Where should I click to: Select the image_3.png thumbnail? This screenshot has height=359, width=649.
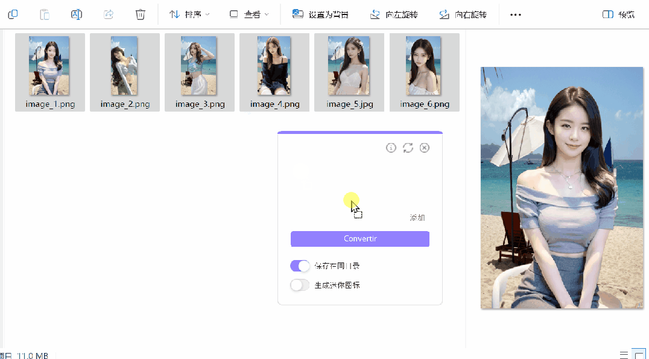tap(200, 72)
